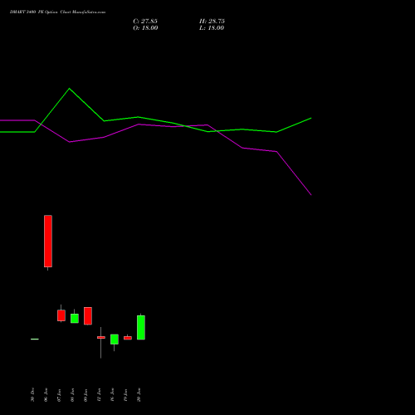Click the close price value C: 27.85
This screenshot has height=415, width=415.
pos(145,22)
